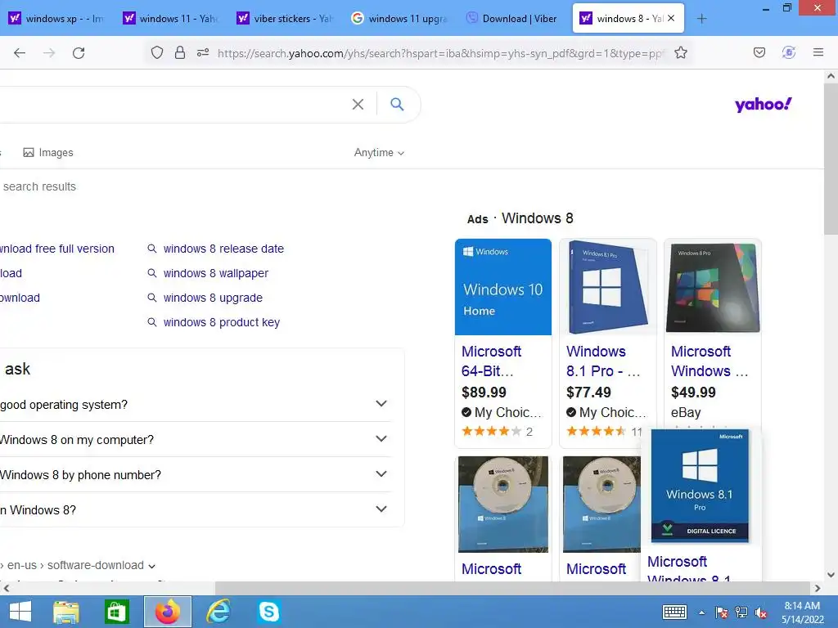Open the Windows 8.1 Pro Digital Licence image
This screenshot has height=628, width=838.
(x=700, y=486)
